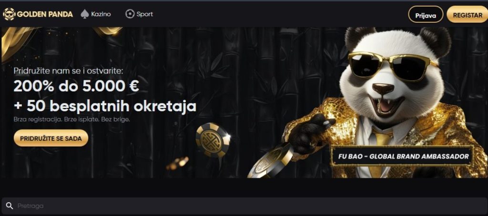488x216 pixels.
Task: Click the 200% do 5.000 € headline
Action: click(76, 87)
